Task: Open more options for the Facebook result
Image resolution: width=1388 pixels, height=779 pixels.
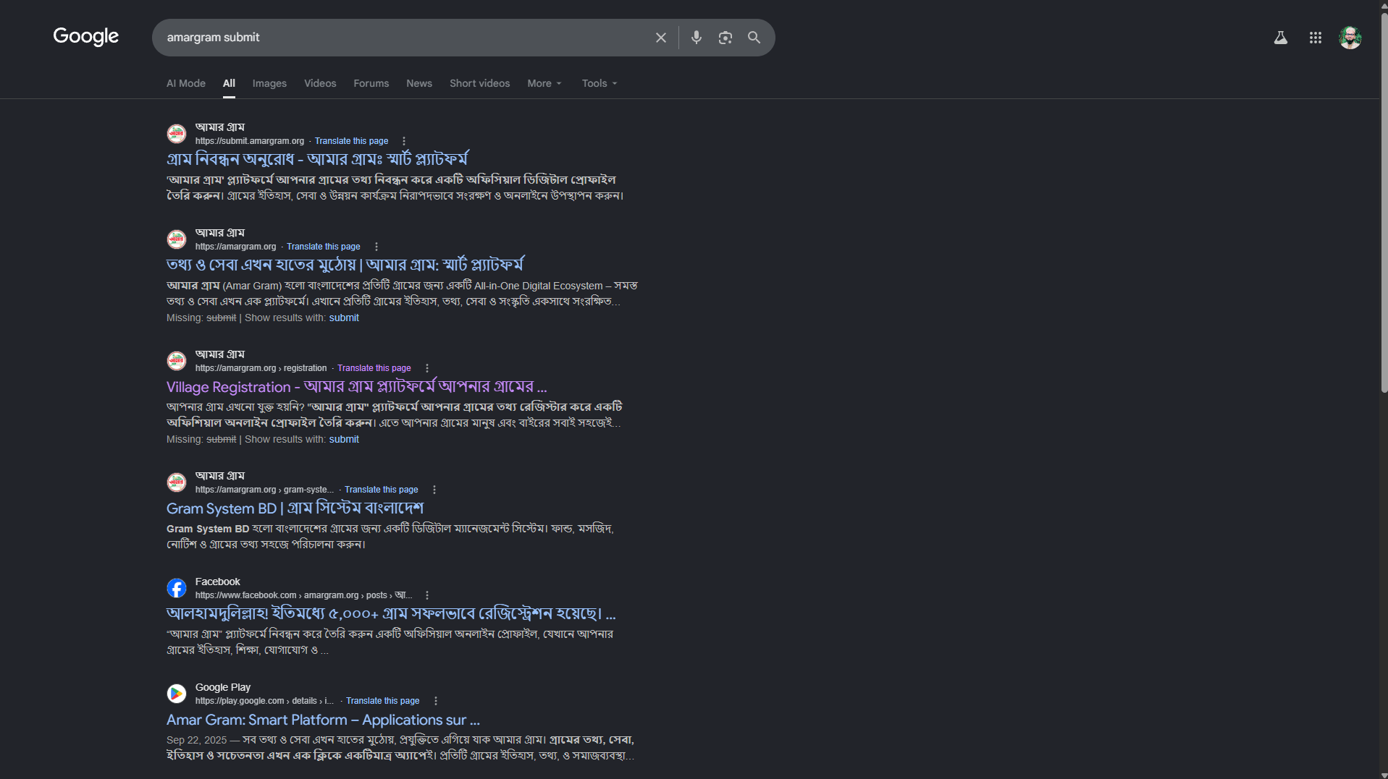Action: [426, 595]
